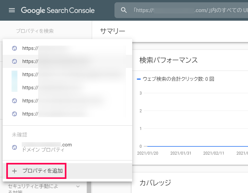Focus the URL inspection search bar
This screenshot has height=193, width=248.
(181, 10)
